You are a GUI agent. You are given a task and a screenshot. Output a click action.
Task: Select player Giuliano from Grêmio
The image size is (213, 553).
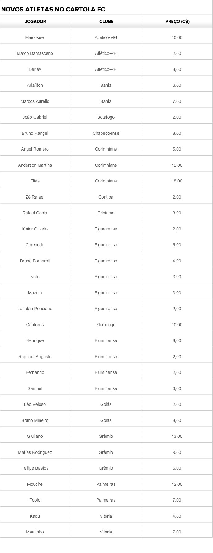click(35, 436)
